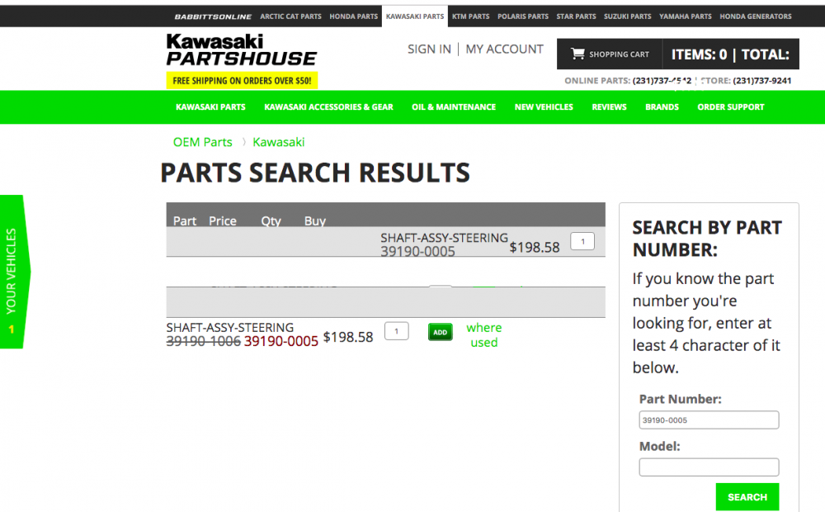Select the struck-through part number 39190-1006
825x512 pixels.
coord(204,341)
